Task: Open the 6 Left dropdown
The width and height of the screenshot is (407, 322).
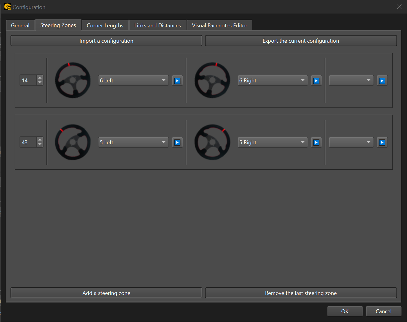Action: (x=133, y=81)
